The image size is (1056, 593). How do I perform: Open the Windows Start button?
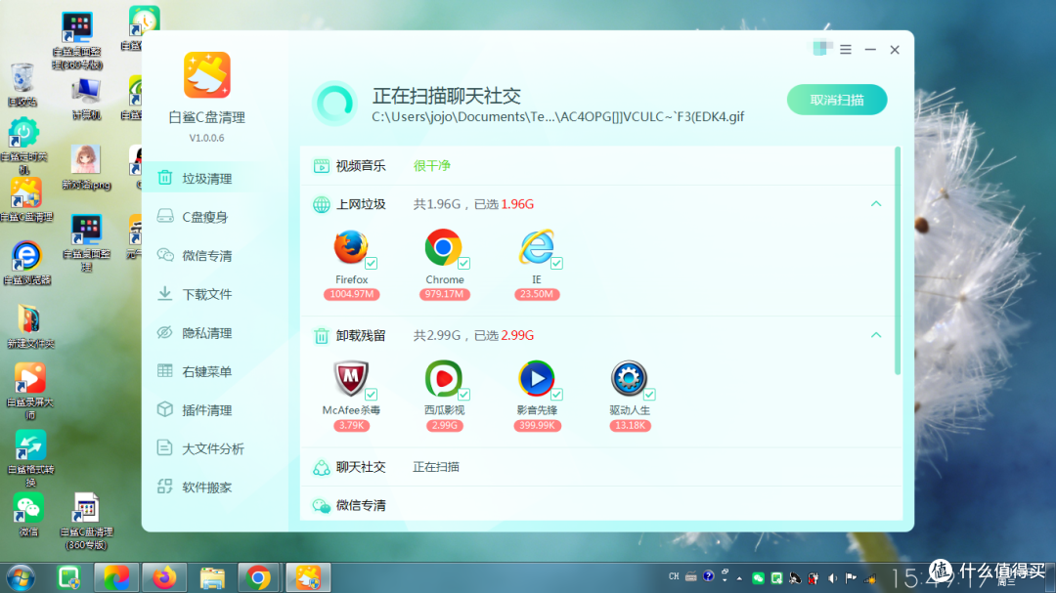(x=21, y=578)
